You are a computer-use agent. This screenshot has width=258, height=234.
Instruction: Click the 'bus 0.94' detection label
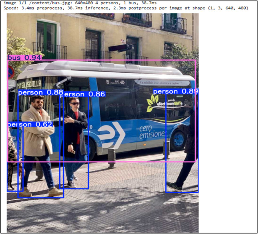point(24,58)
